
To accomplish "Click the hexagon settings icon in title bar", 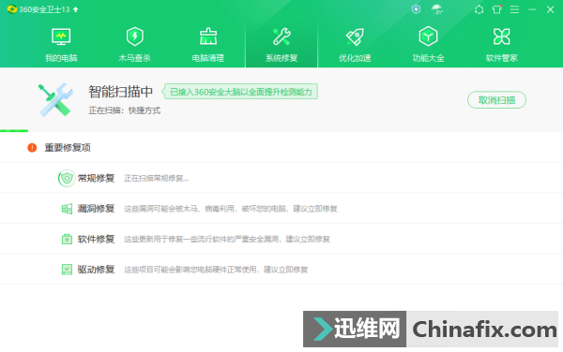I will (479, 9).
